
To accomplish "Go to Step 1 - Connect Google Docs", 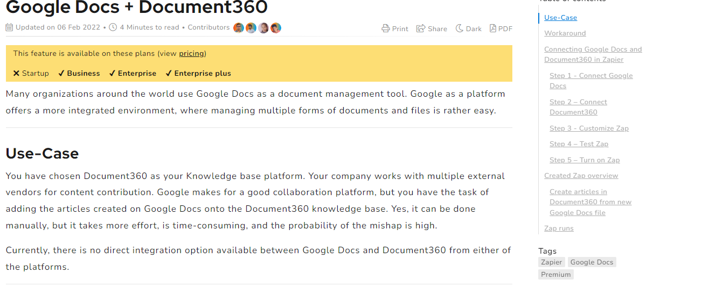I will tap(591, 81).
